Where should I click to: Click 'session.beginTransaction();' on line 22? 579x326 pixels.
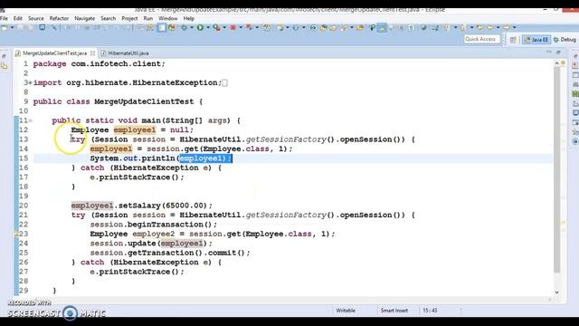tap(154, 225)
